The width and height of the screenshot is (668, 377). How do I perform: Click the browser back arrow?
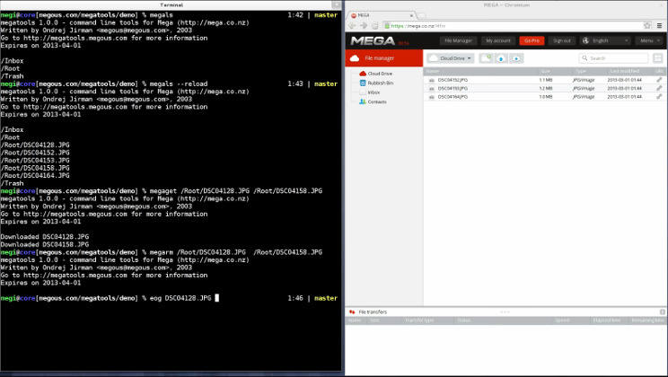[352, 25]
